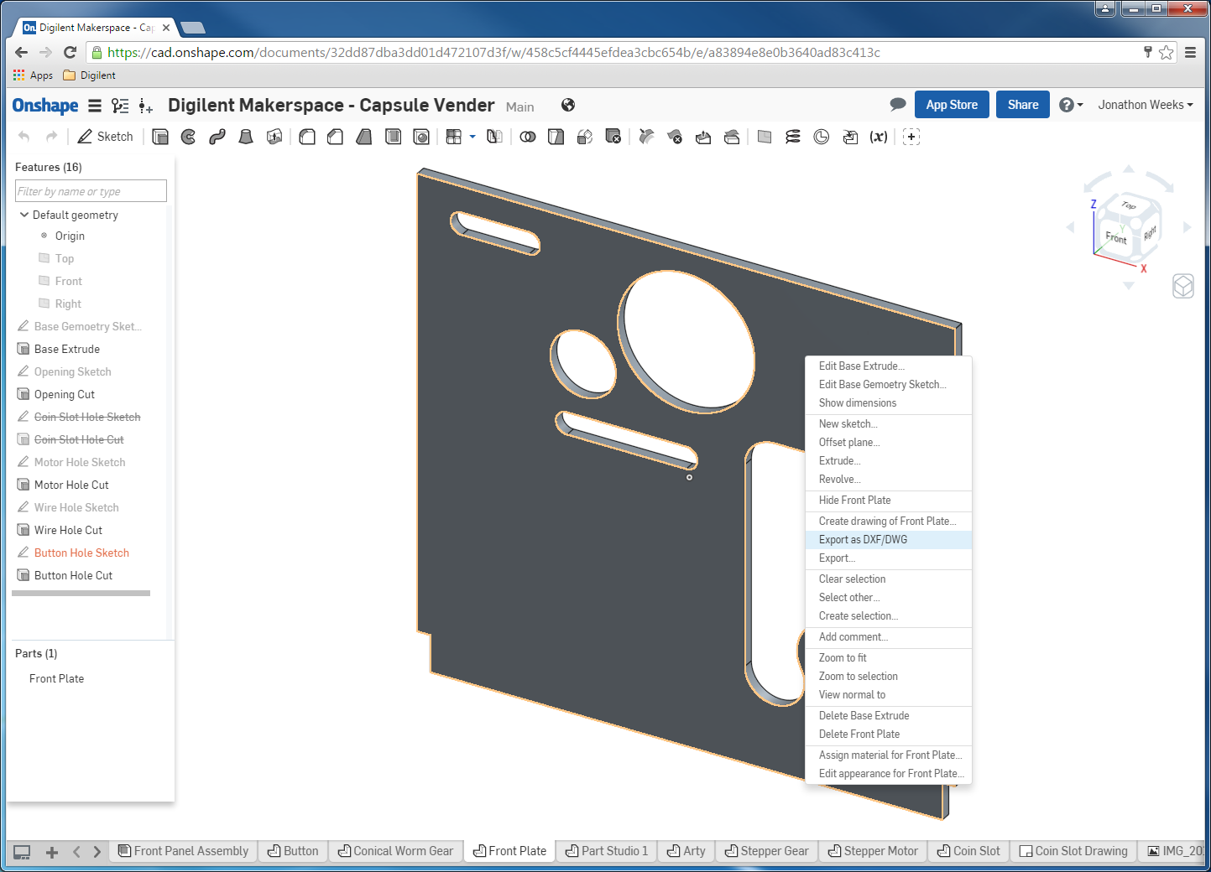Open the view cube display options icon
The image size is (1211, 872).
coord(1183,287)
